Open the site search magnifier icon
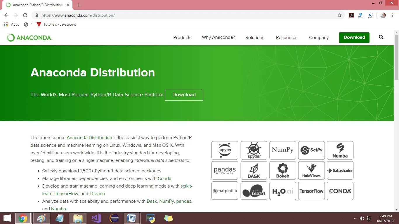Screen dimensions: 399x224 [x=381, y=37]
